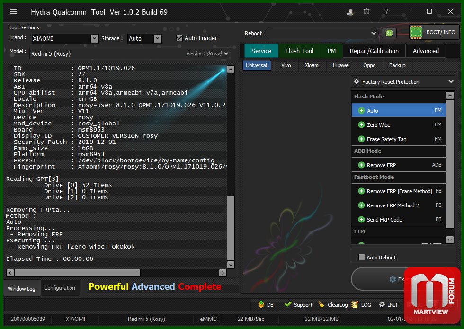
Task: Toggle the Auto Loader checkbox
Action: [179, 38]
